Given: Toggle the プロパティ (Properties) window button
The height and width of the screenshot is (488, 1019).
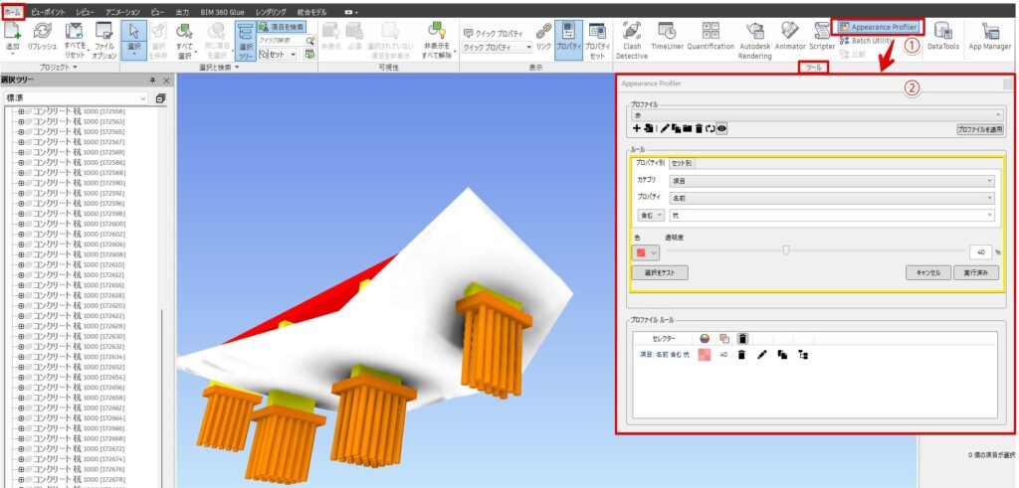Looking at the screenshot, I should [x=568, y=36].
